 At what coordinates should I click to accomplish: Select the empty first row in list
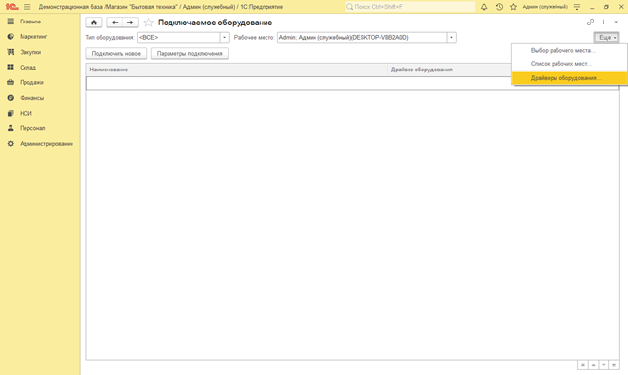tap(353, 83)
